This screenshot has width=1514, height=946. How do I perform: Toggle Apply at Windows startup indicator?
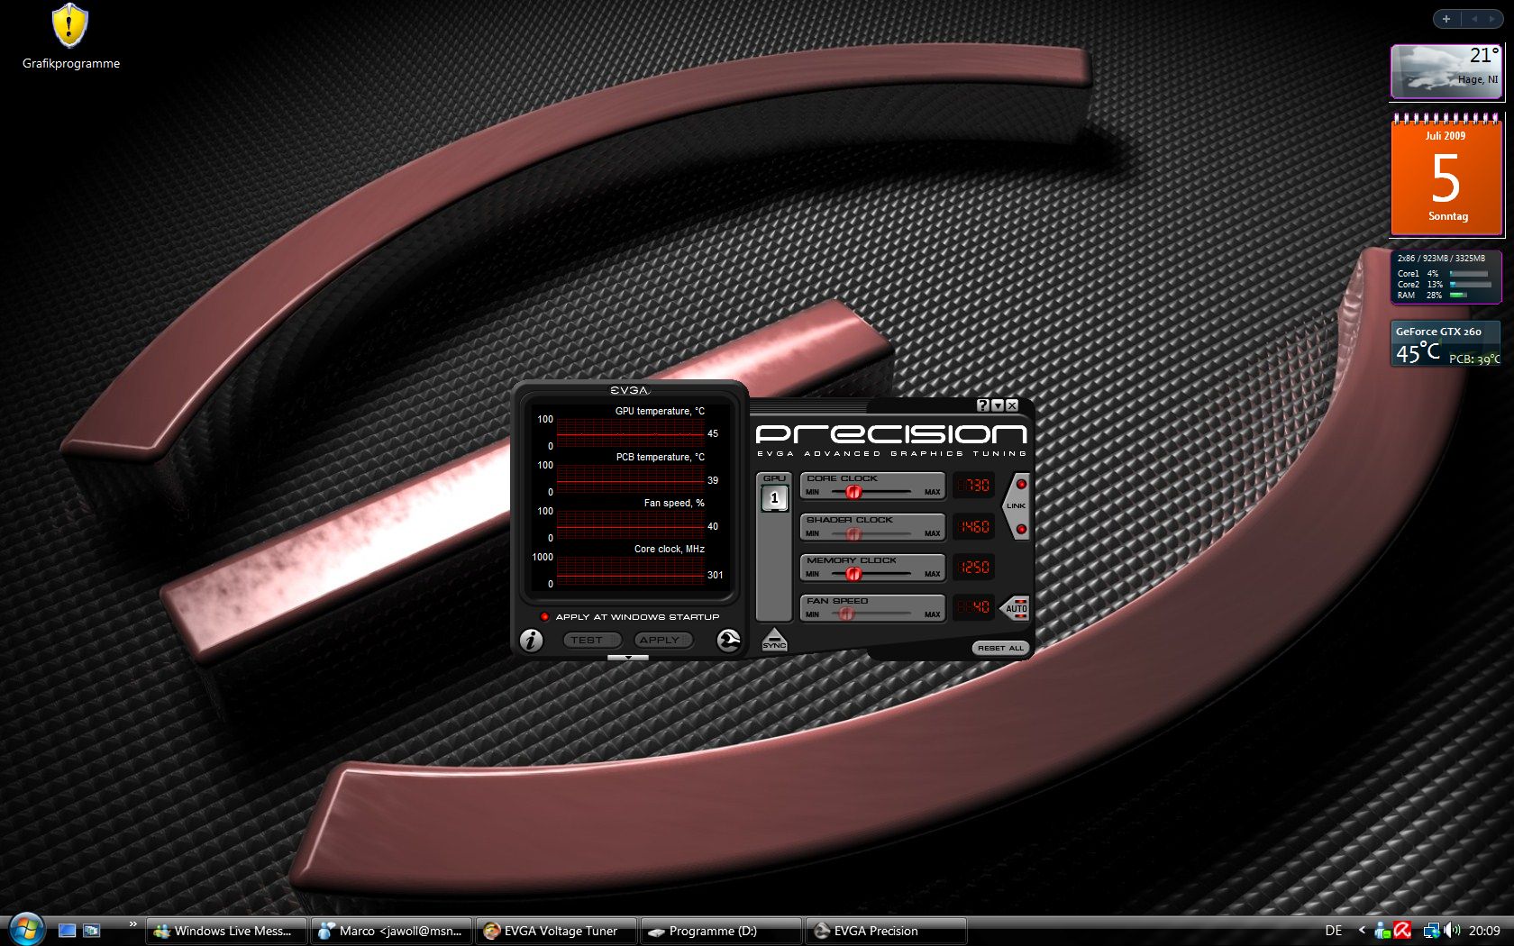[544, 617]
